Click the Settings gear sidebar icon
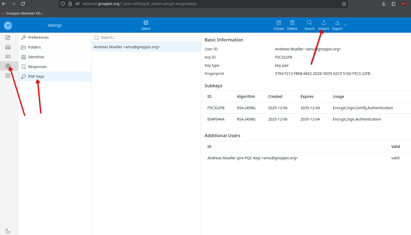 pyautogui.click(x=8, y=66)
